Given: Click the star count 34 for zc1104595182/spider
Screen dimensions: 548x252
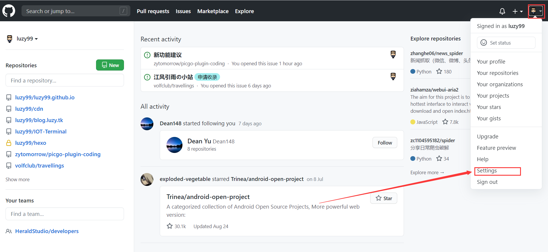Looking at the screenshot, I should point(442,158).
